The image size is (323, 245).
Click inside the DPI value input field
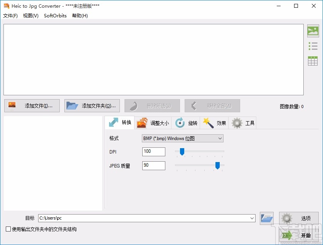[153, 152]
